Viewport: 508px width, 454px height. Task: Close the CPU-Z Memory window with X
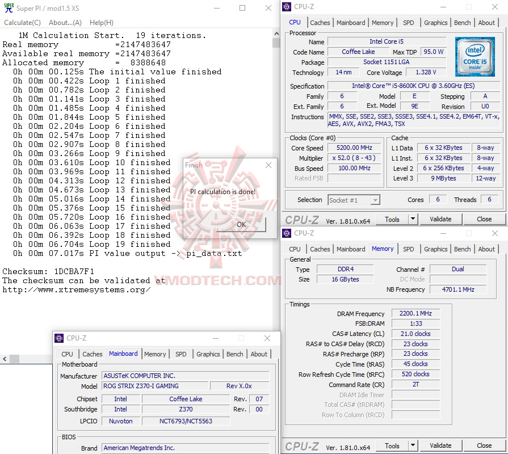(495, 233)
